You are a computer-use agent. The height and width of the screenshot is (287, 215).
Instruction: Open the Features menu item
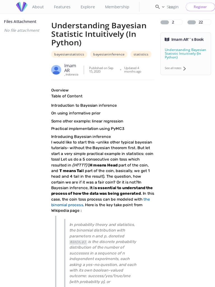(62, 7)
